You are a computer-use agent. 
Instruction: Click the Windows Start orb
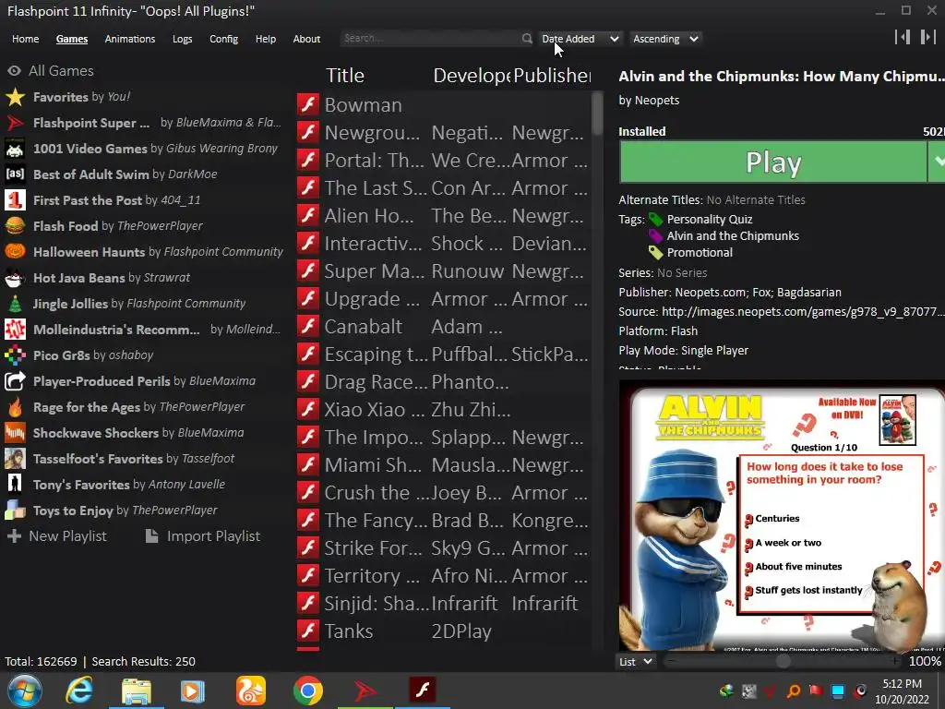tap(25, 691)
